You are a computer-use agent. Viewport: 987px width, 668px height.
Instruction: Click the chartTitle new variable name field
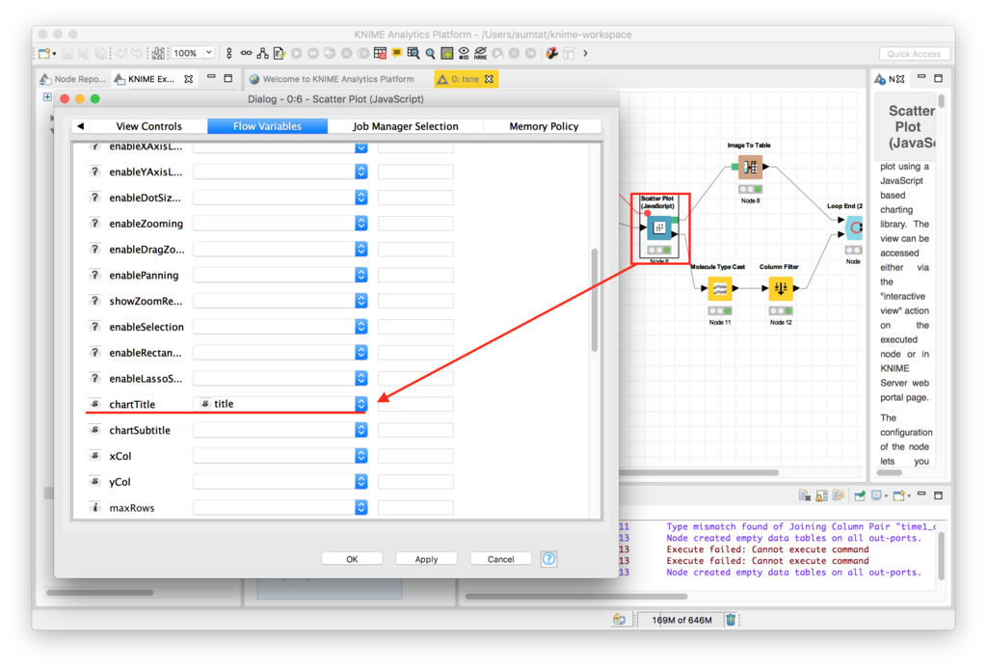[415, 404]
